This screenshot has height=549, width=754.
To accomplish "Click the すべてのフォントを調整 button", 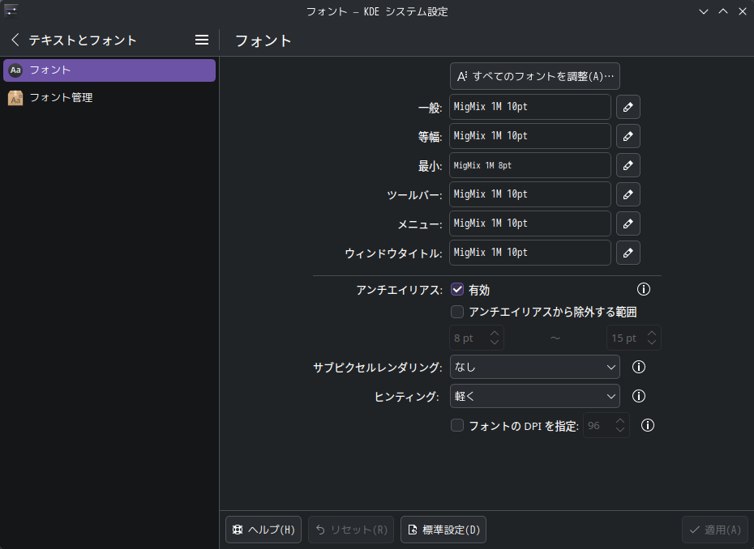I will [x=535, y=76].
